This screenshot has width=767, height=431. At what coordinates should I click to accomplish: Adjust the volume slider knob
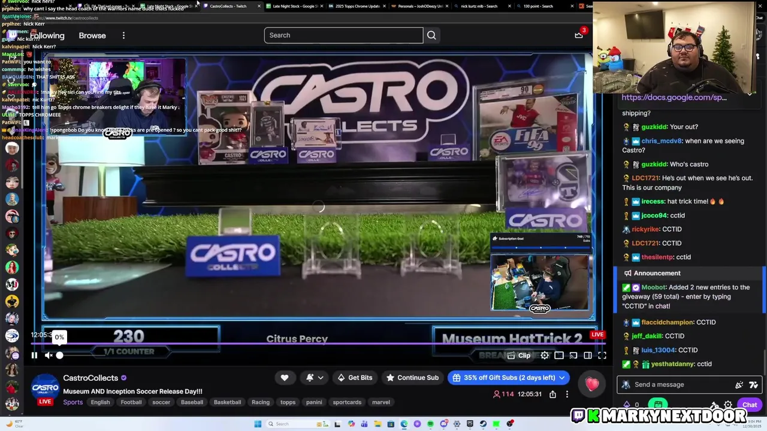click(59, 356)
